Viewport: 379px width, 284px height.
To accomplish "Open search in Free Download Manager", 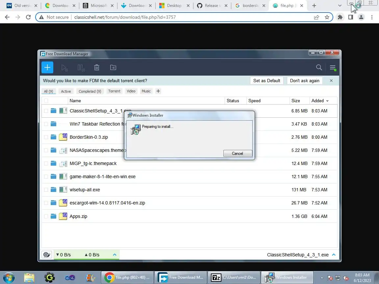I will click(319, 68).
